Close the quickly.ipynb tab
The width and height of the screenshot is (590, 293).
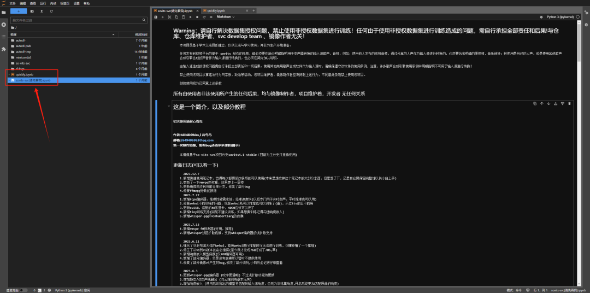click(x=247, y=10)
